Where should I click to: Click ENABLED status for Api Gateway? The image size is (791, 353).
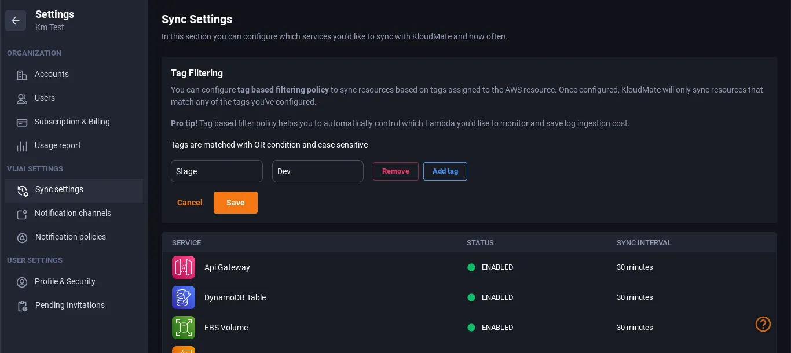[x=497, y=267]
